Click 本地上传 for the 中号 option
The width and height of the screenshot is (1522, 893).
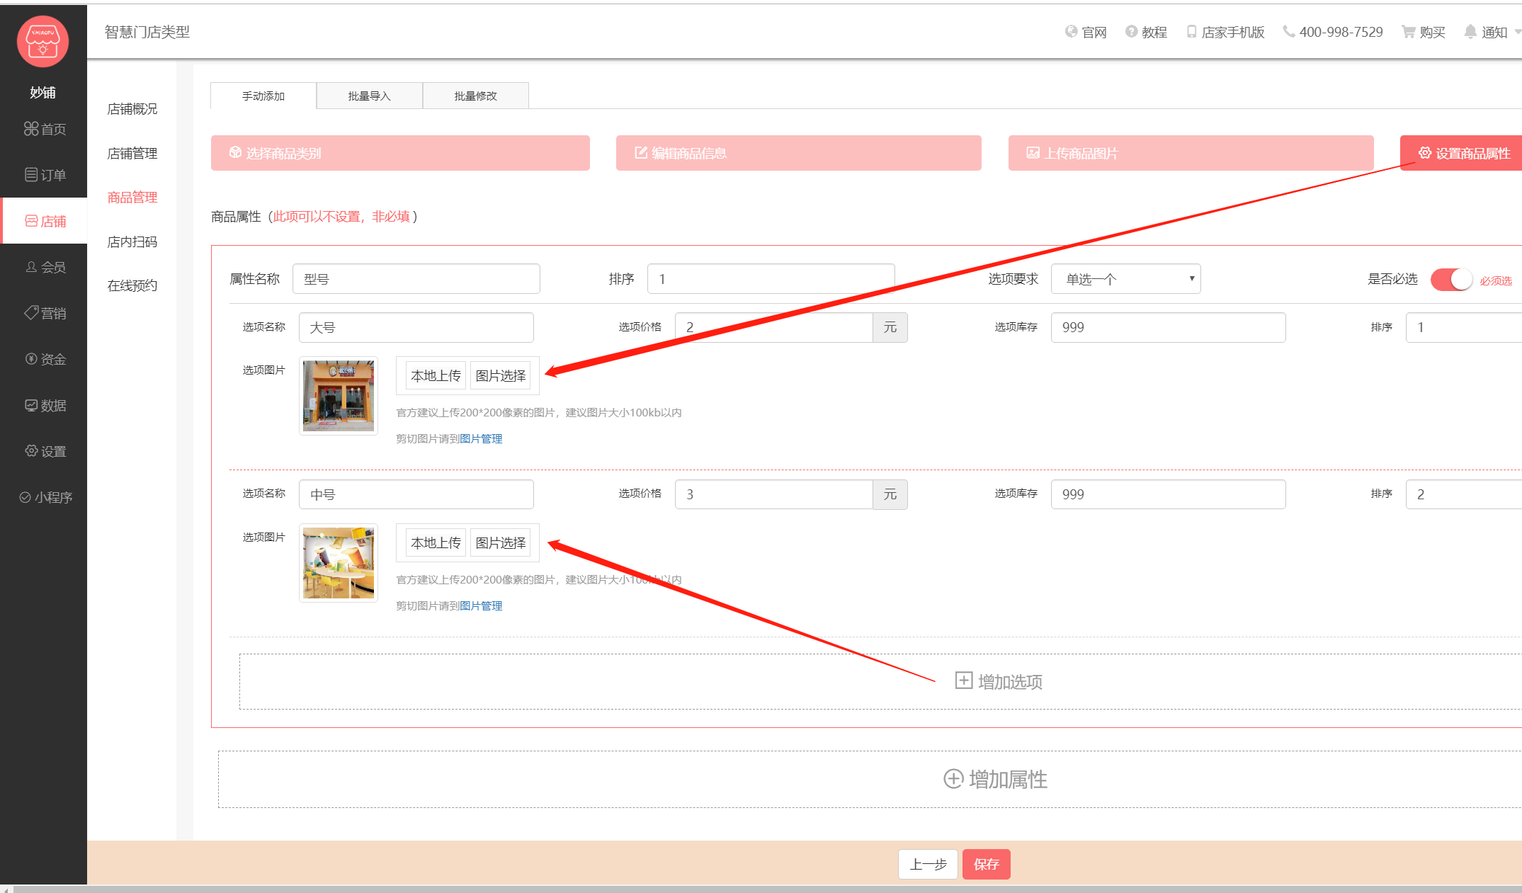coord(436,542)
